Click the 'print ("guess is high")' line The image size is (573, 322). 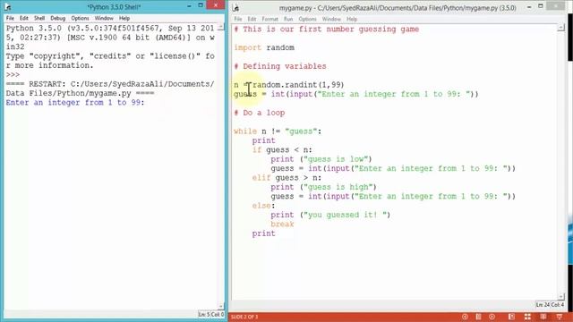coord(323,187)
